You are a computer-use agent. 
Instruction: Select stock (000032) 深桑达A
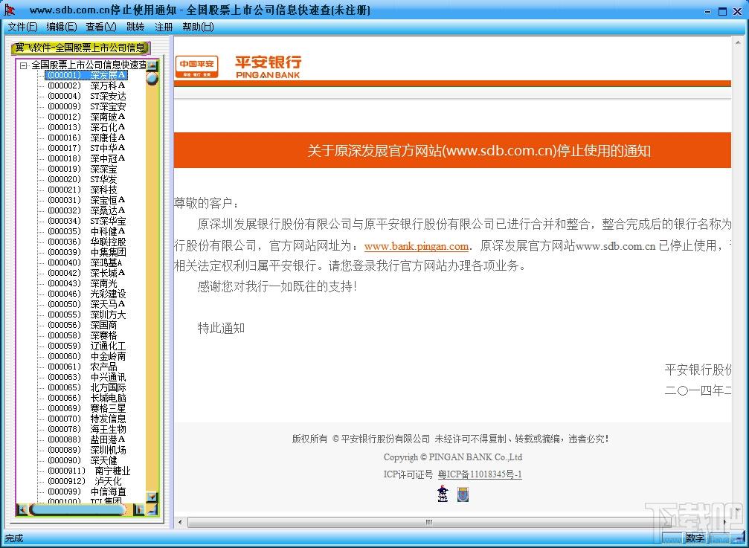[86, 210]
